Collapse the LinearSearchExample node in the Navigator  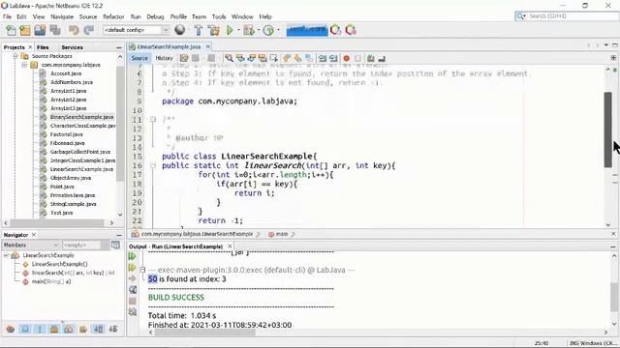pyautogui.click(x=6, y=255)
